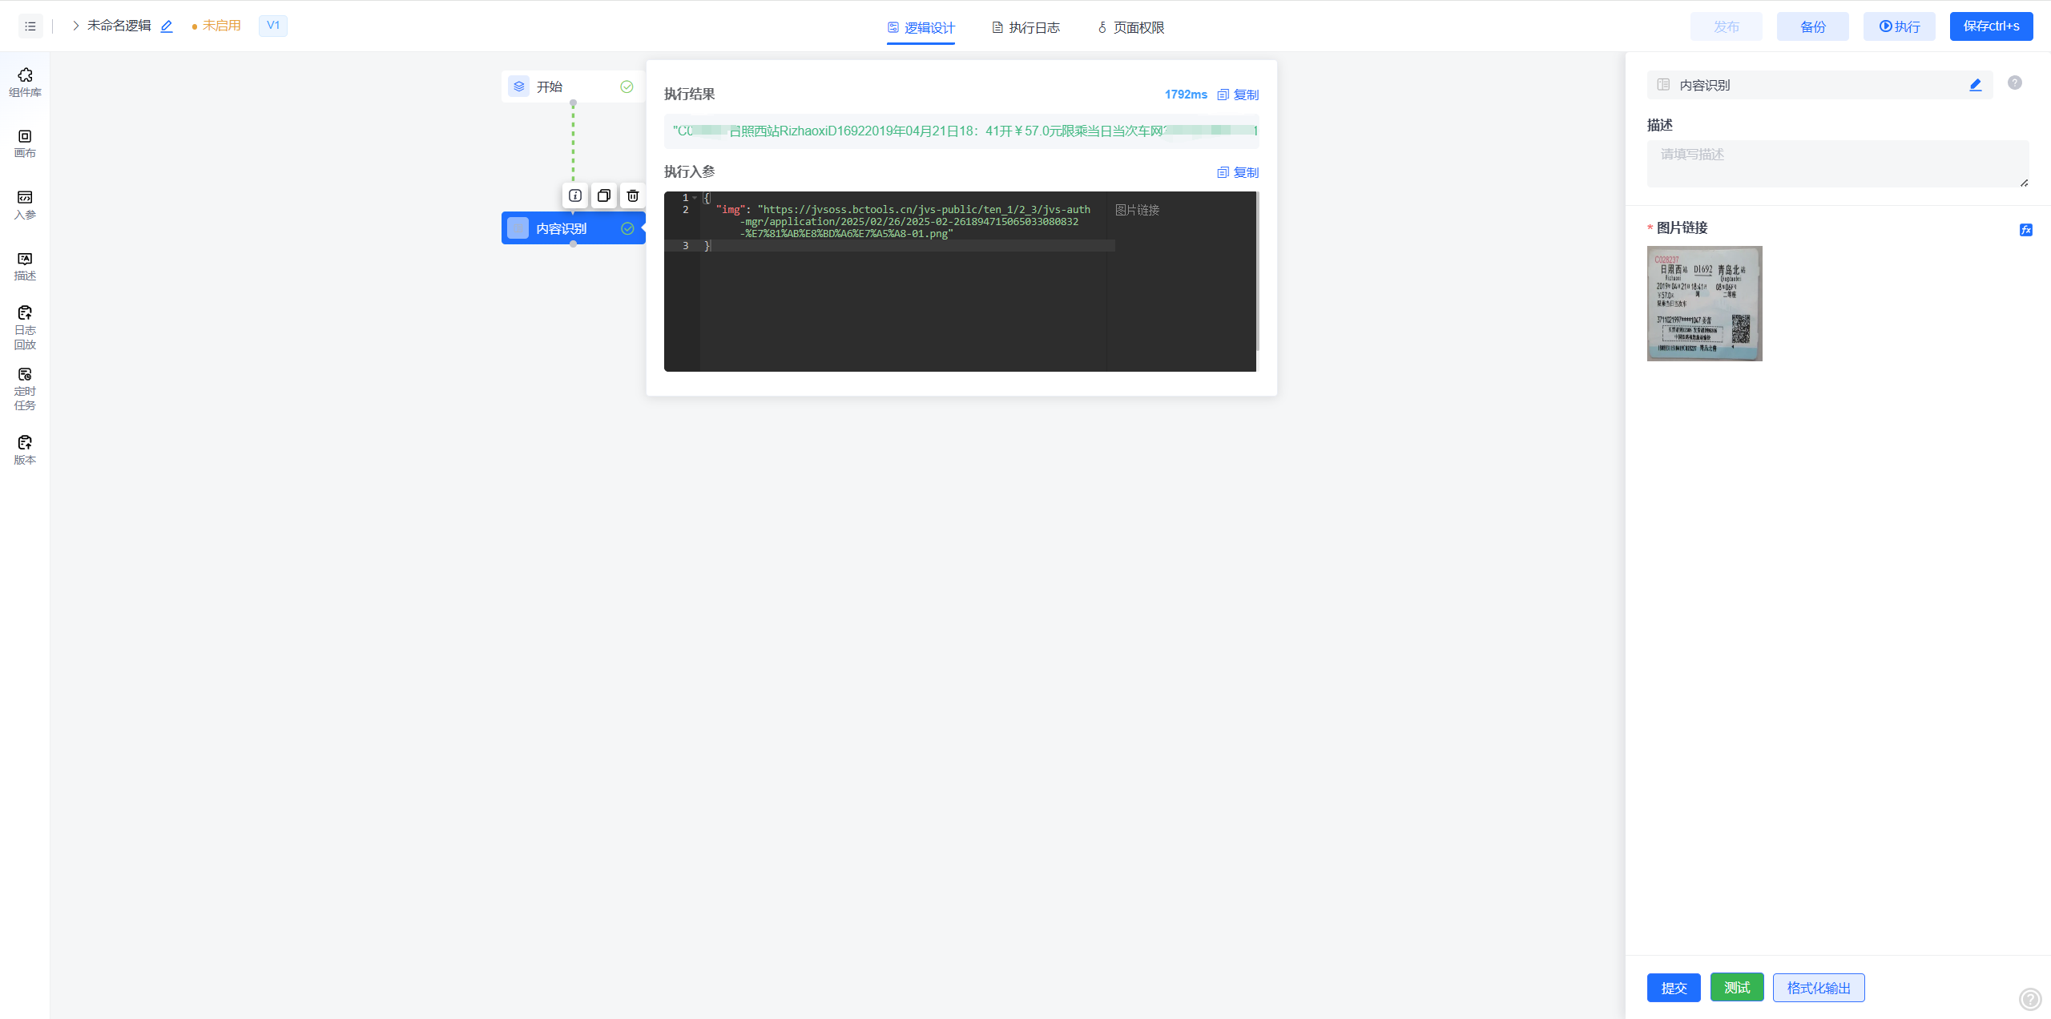This screenshot has height=1019, width=2051.
Task: Open the 画布 canvas settings
Action: (x=25, y=143)
